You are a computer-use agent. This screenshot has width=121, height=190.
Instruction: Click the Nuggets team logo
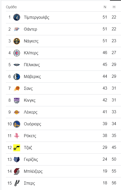[x=17, y=41]
